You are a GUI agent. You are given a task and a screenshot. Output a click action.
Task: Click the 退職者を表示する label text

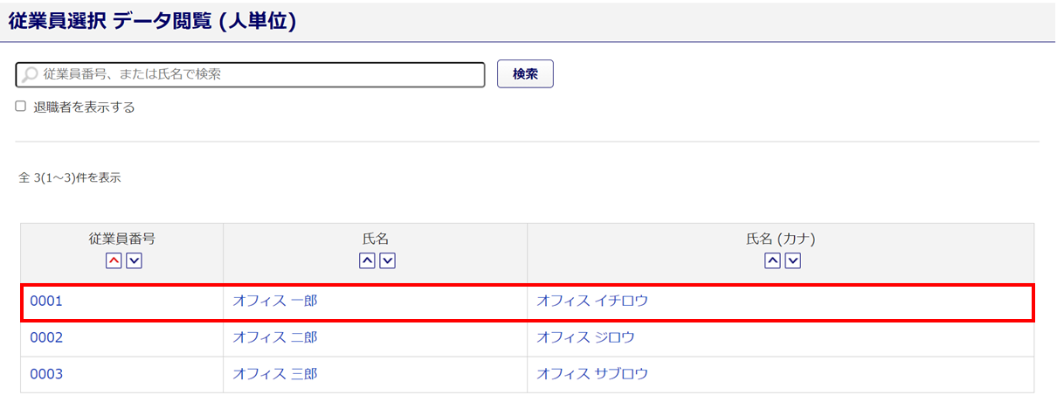coord(84,107)
